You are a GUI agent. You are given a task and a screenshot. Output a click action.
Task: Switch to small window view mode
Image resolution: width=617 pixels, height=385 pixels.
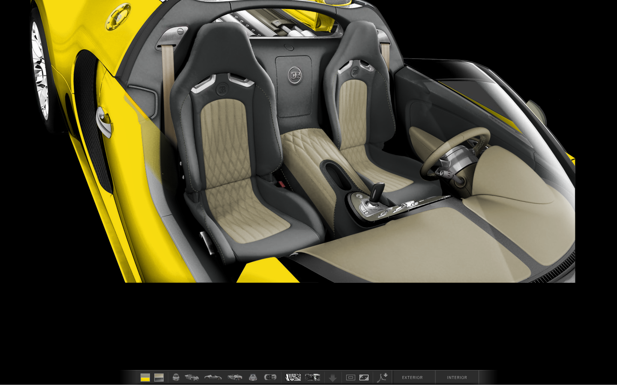350,377
